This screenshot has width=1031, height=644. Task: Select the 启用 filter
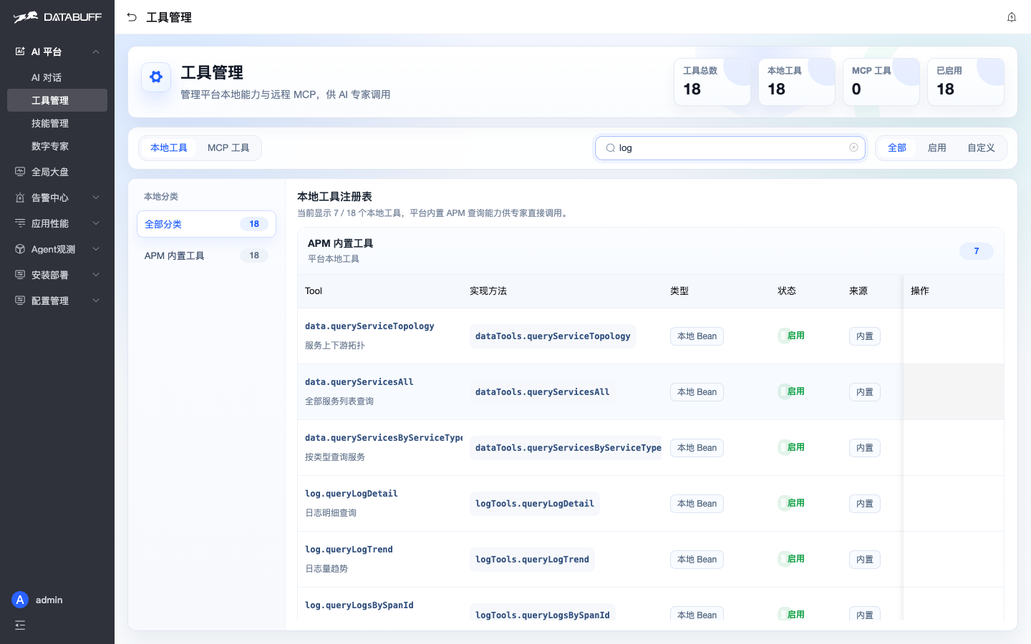pos(937,148)
